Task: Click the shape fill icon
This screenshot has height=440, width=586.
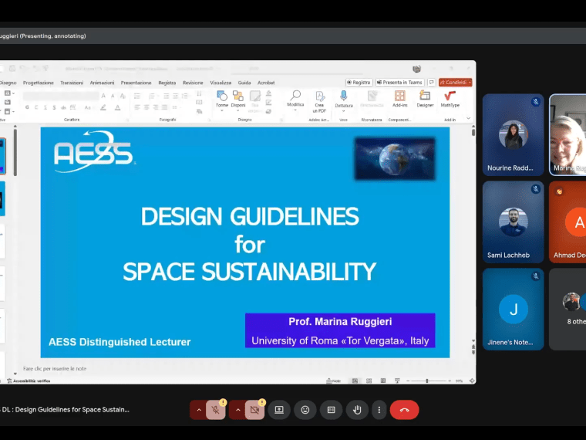Action: coord(268,93)
